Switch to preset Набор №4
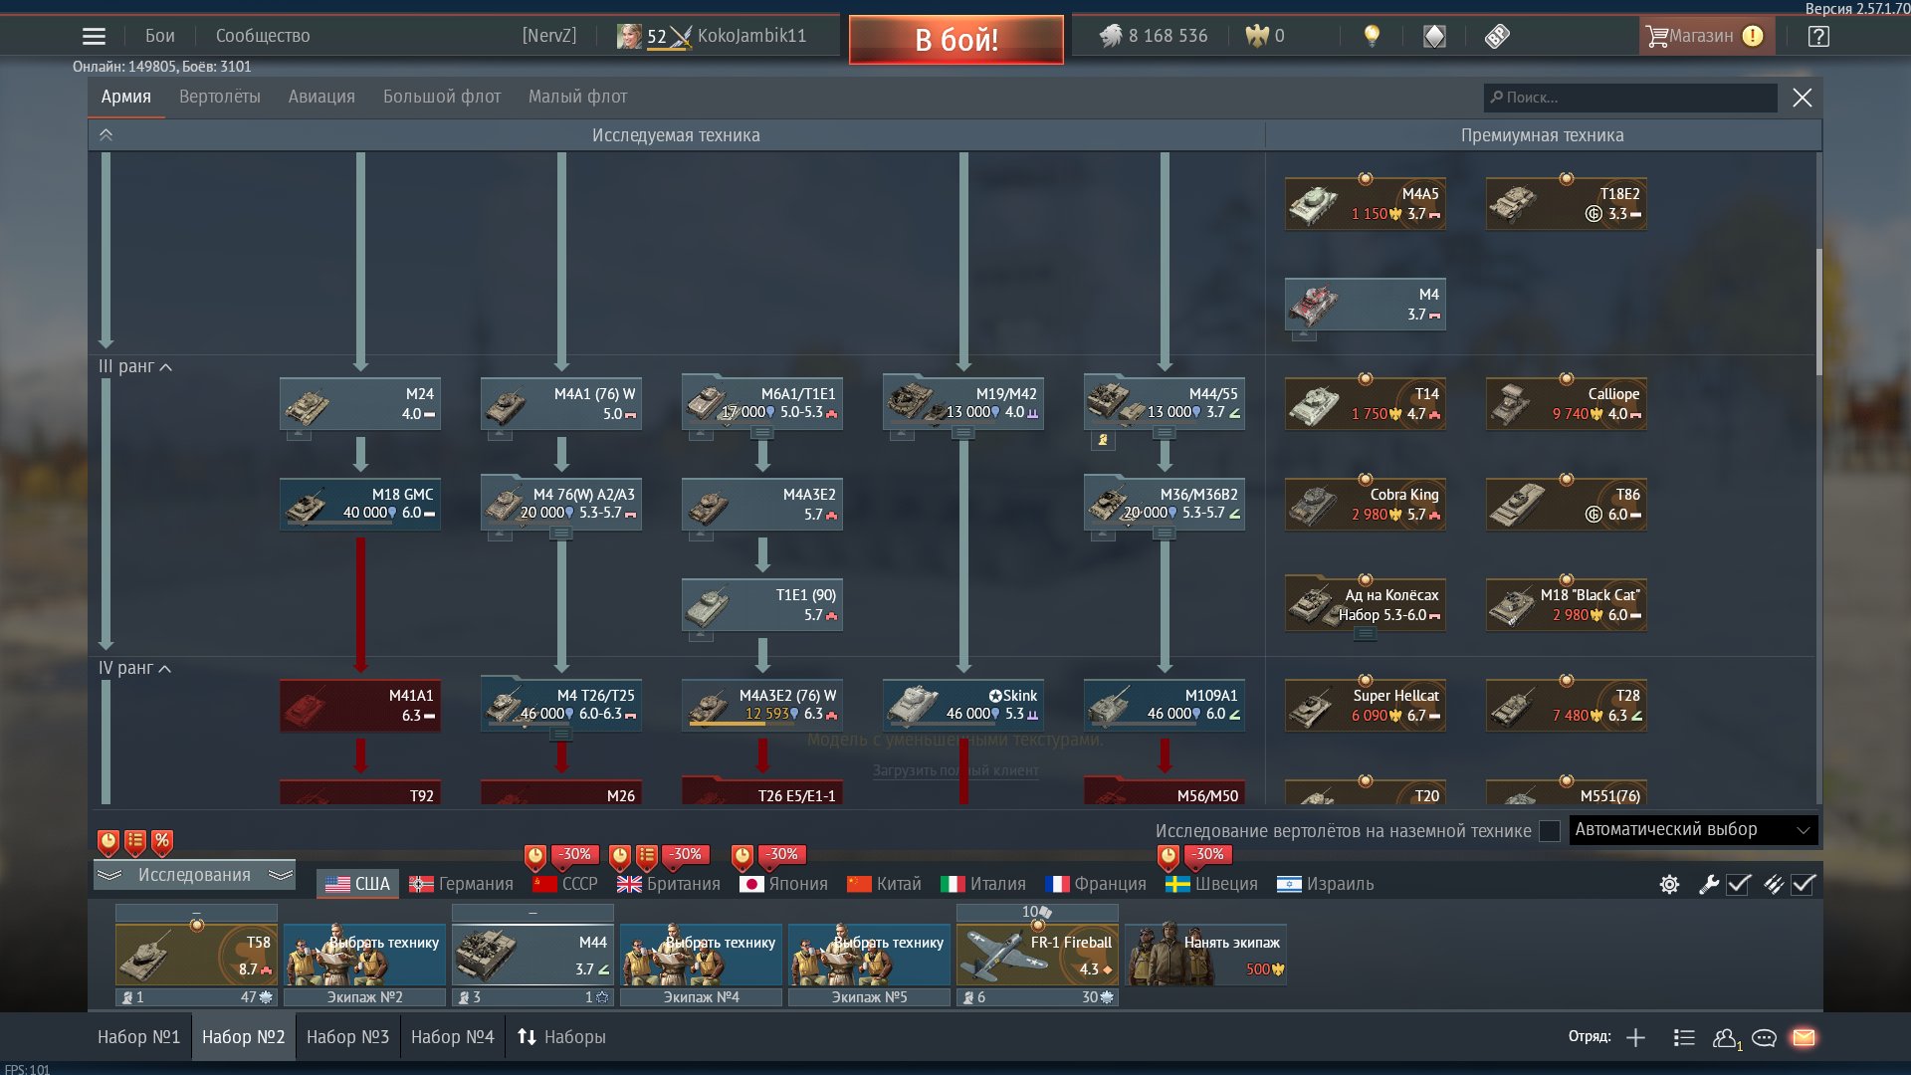This screenshot has width=1911, height=1075. pos(452,1037)
